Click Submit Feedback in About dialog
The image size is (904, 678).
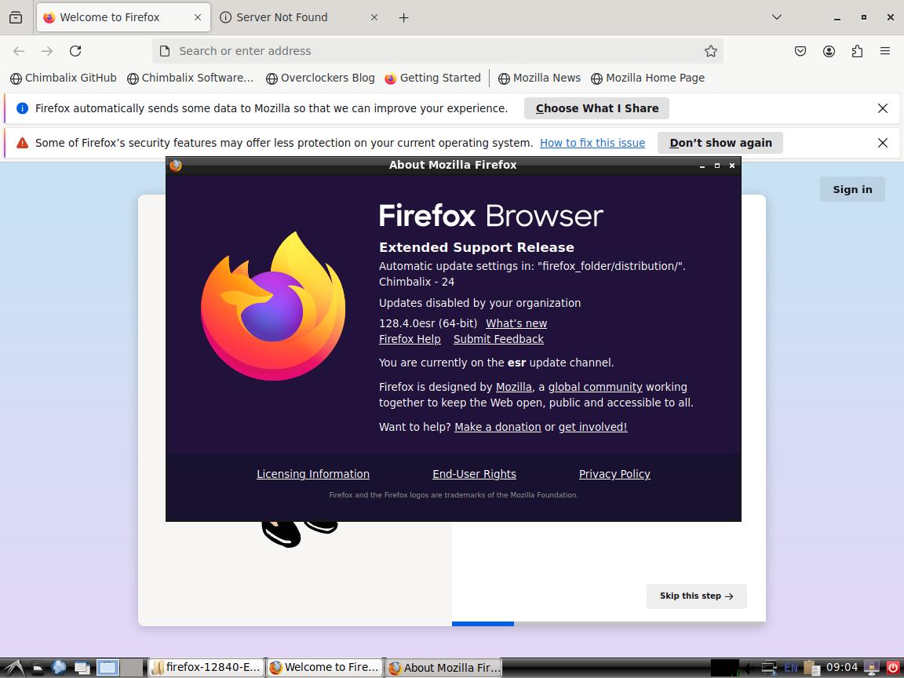tap(498, 339)
